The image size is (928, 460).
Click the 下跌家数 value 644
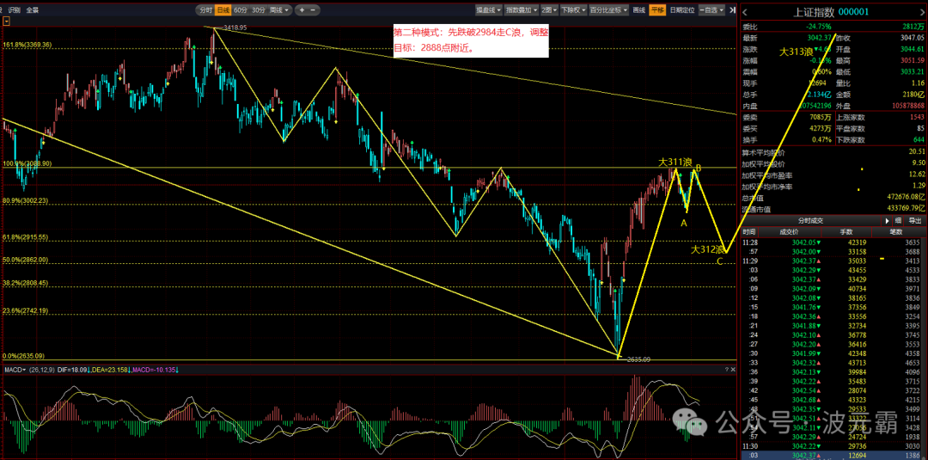click(919, 139)
